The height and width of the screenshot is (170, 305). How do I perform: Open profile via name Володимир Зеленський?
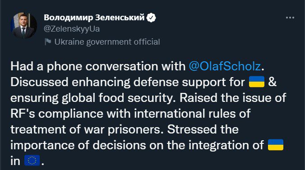pyautogui.click(x=94, y=18)
